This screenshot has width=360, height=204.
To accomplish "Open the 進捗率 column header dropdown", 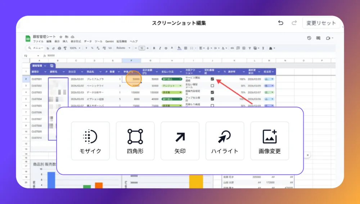I will 244,72.
